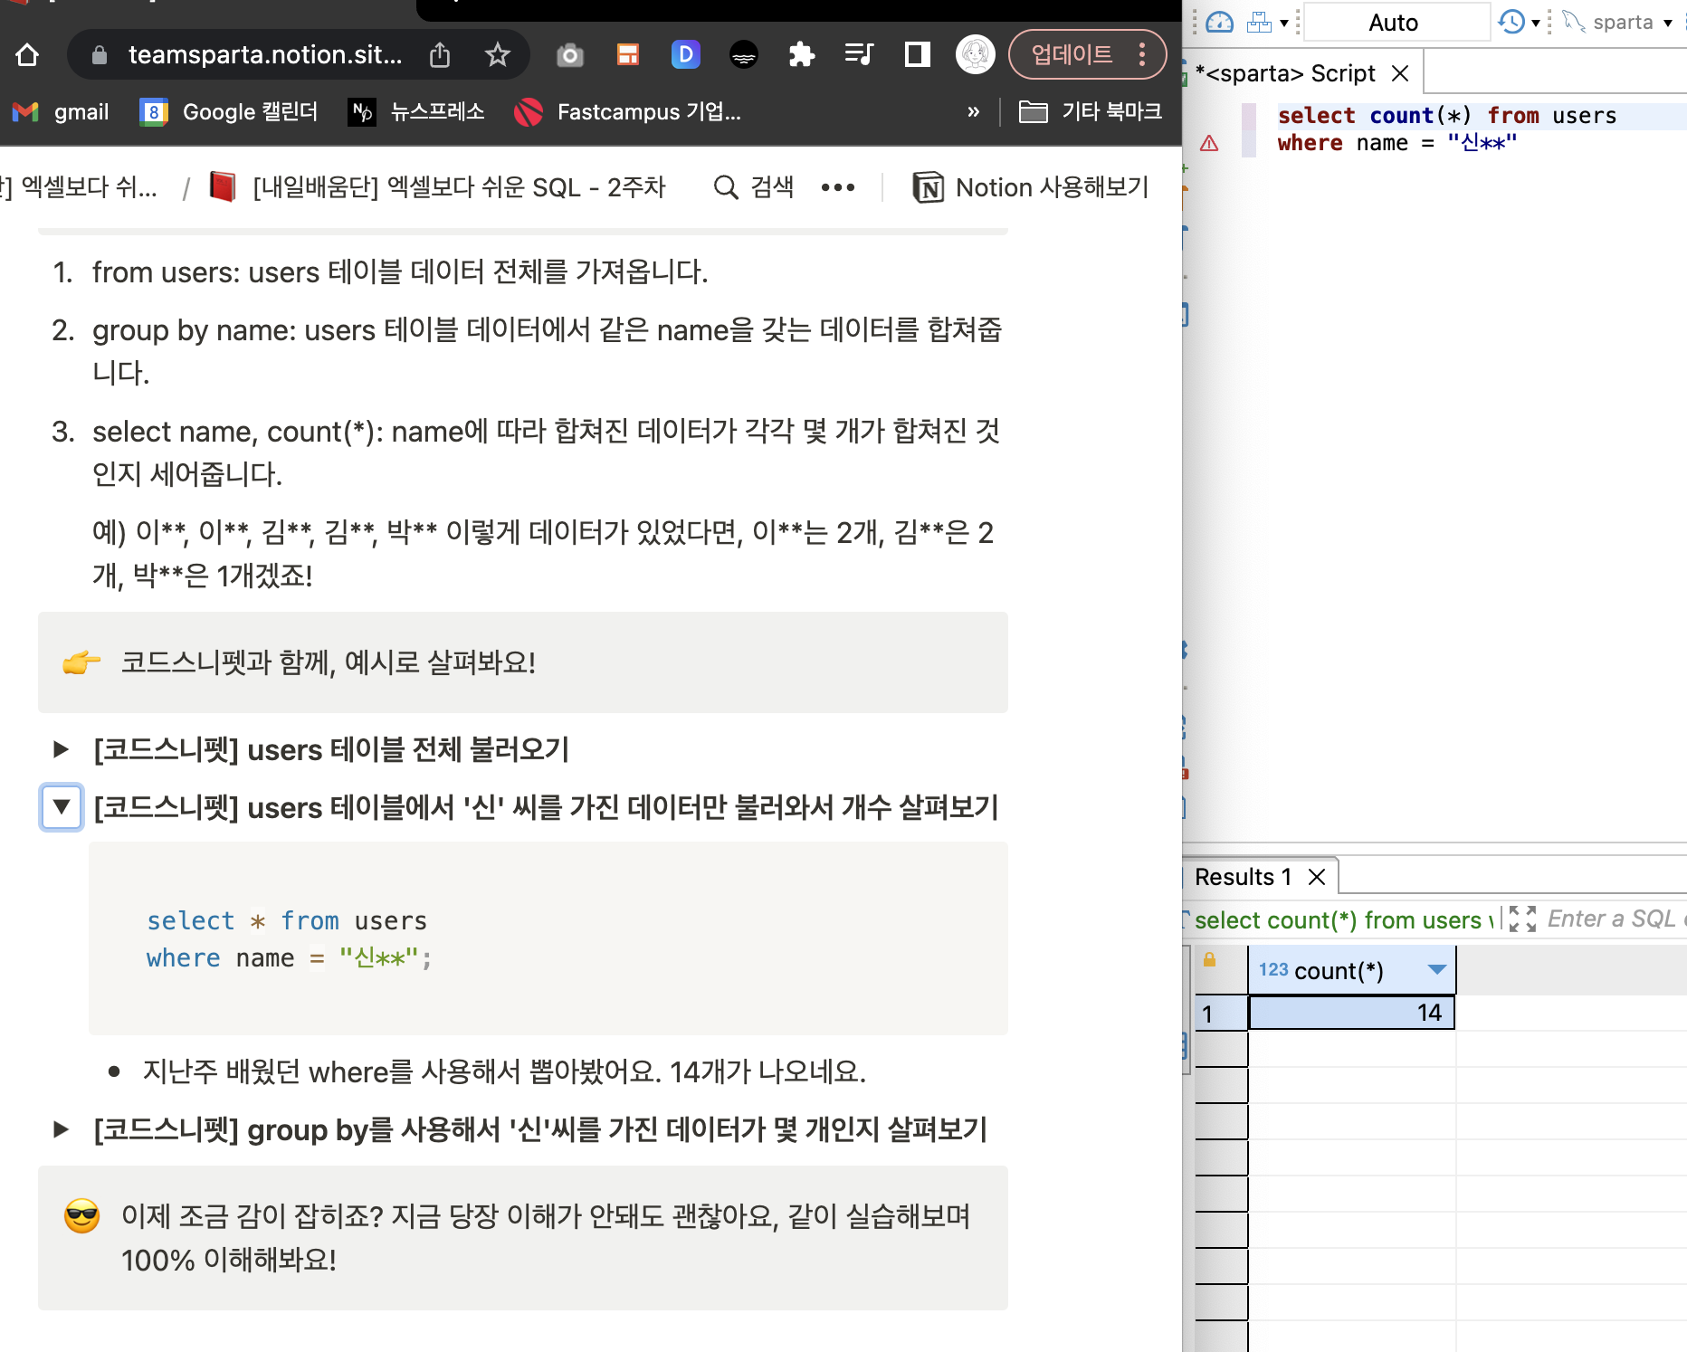The height and width of the screenshot is (1352, 1687).
Task: Open the blue D extension icon
Action: point(686,55)
